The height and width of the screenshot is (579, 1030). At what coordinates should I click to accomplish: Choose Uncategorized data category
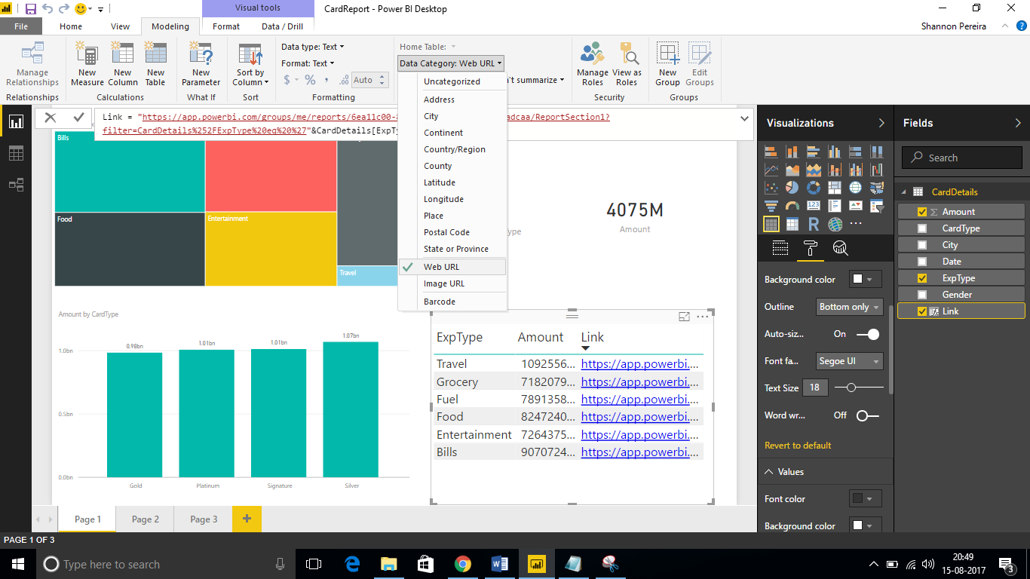(452, 81)
